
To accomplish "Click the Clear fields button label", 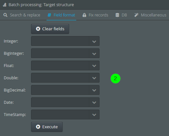I will 53,29.
